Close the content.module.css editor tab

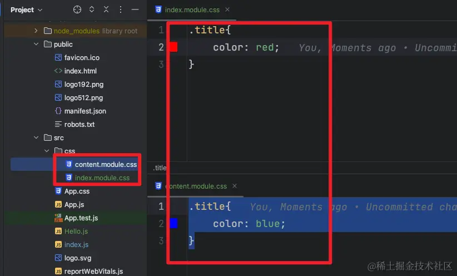235,186
